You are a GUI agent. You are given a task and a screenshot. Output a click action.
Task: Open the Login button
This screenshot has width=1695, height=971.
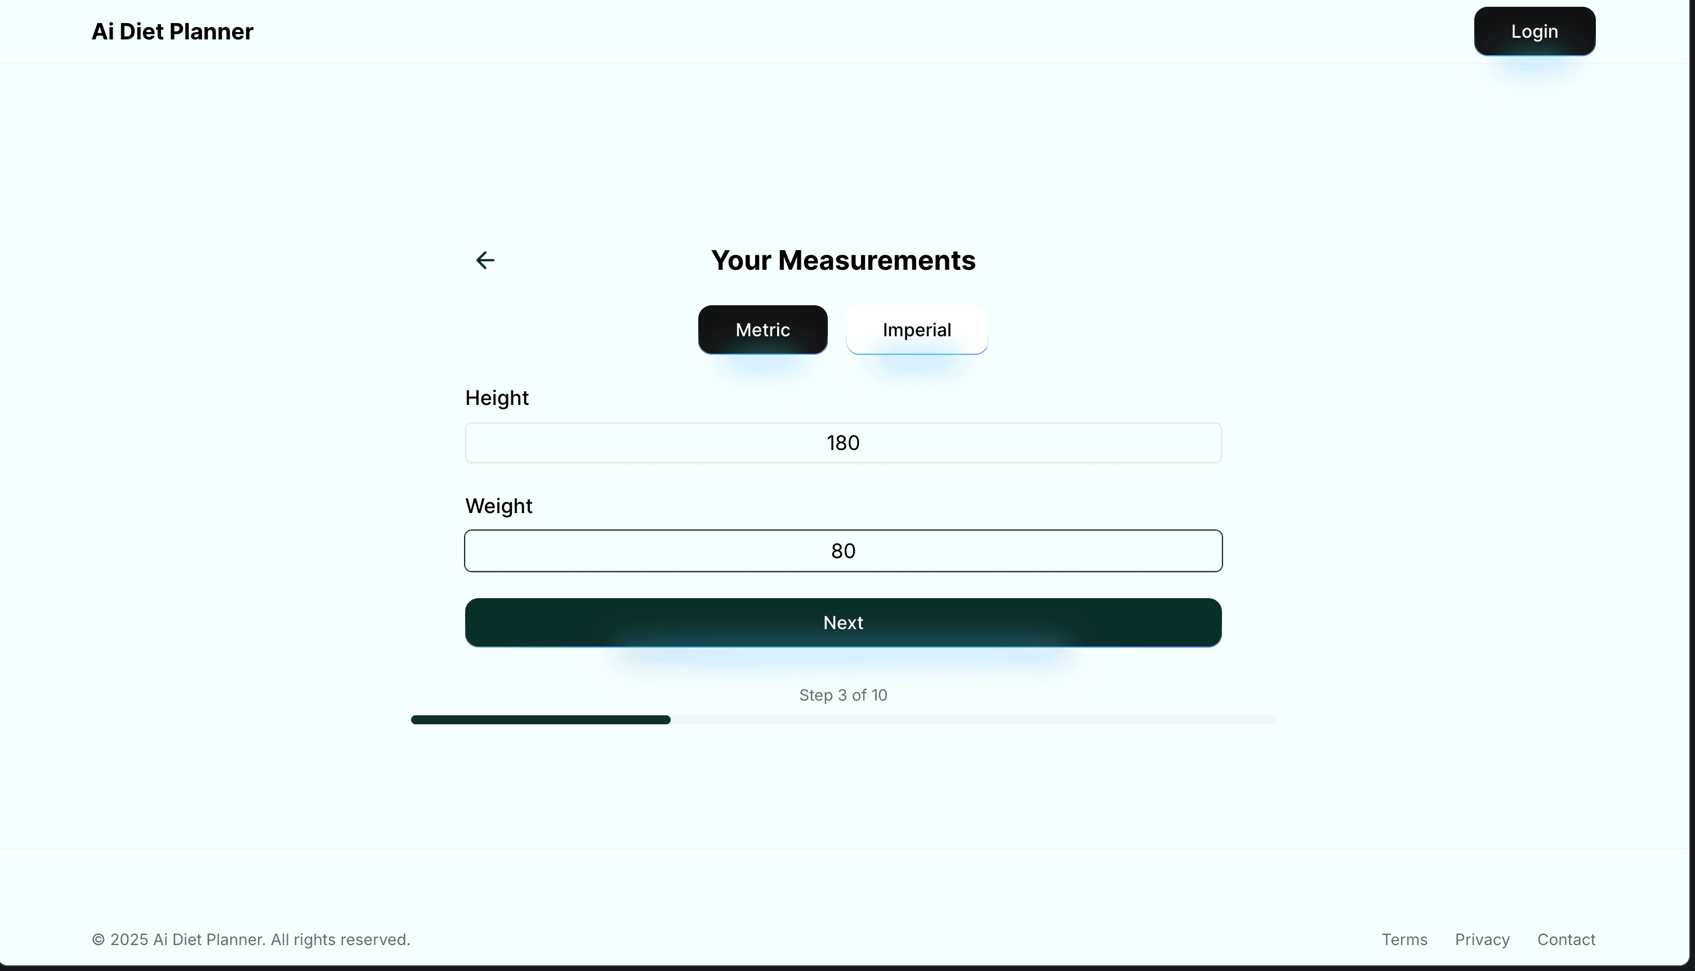coord(1535,32)
